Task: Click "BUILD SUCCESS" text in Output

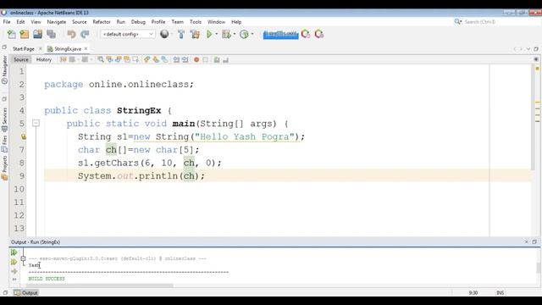Action: click(x=47, y=279)
